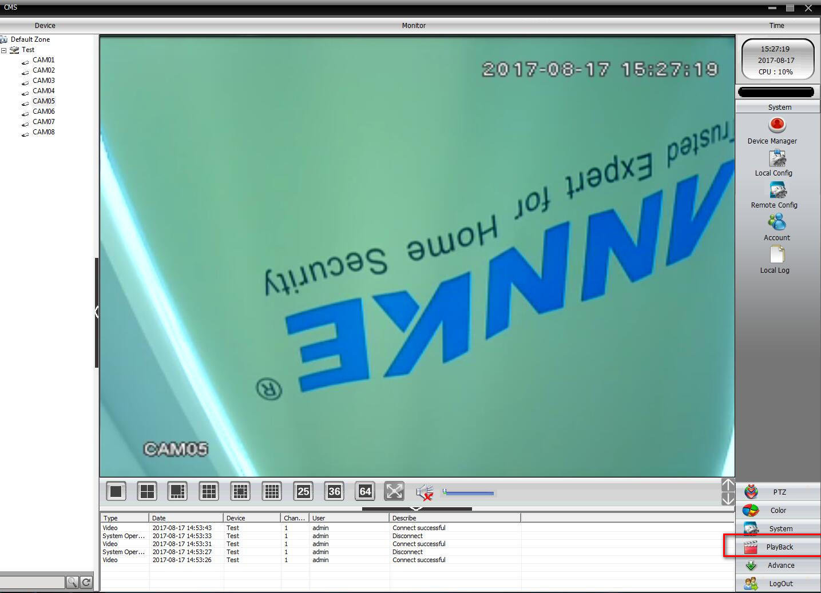Click the device list refresh button
This screenshot has width=821, height=593.
86,582
